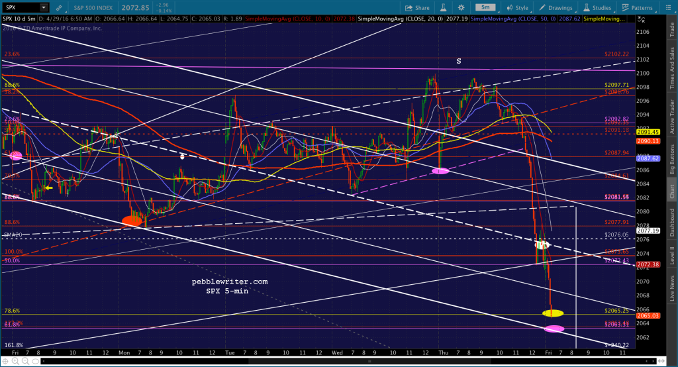This screenshot has width=678, height=367.
Task: Click the SPX 10 d 5m chart label
Action: pyautogui.click(x=19, y=19)
